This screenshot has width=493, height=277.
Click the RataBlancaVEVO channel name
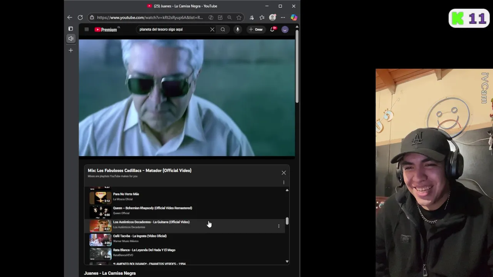(123, 255)
